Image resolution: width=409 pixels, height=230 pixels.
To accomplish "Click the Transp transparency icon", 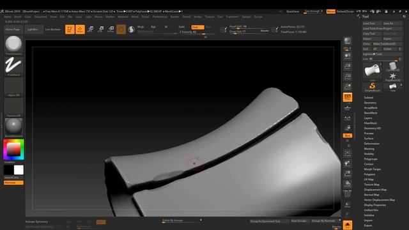I will 348,204.
